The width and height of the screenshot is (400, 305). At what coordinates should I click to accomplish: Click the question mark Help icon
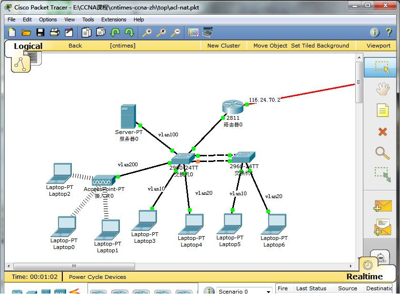(389, 32)
